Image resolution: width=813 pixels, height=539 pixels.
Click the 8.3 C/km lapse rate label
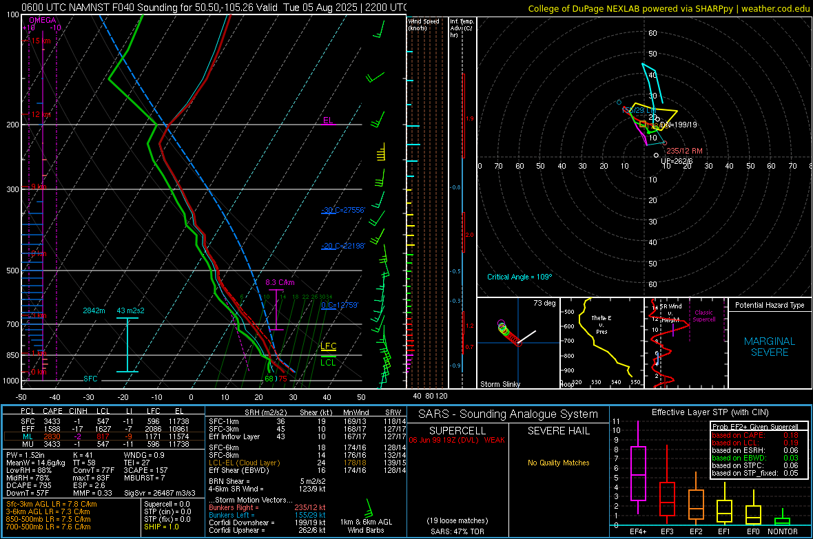click(x=280, y=282)
